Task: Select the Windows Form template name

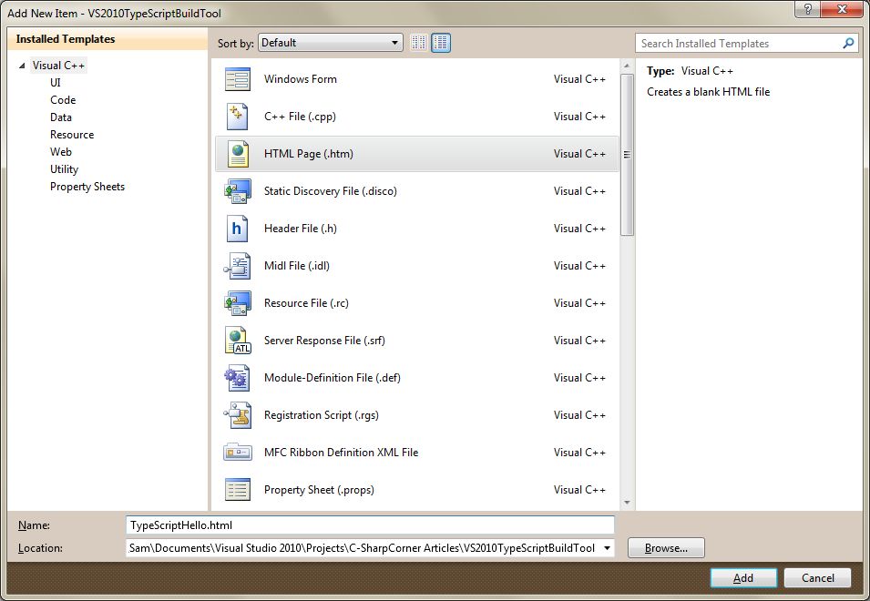Action: pyautogui.click(x=300, y=78)
